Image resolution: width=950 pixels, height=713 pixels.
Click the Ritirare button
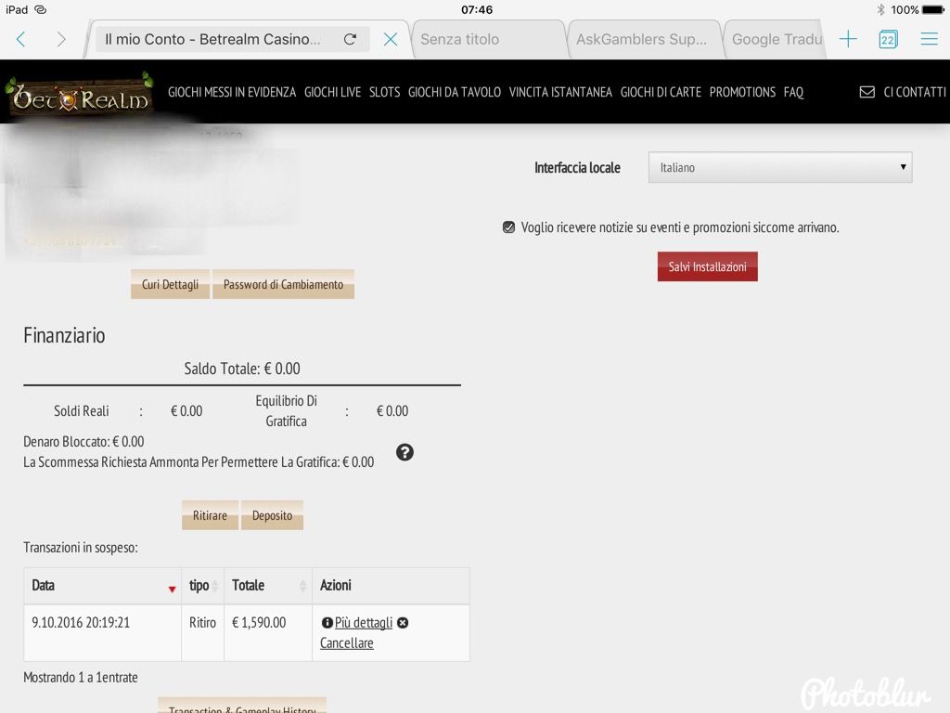[210, 515]
